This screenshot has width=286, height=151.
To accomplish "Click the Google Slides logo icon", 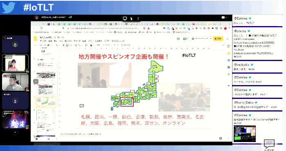I will tap(36, 39).
